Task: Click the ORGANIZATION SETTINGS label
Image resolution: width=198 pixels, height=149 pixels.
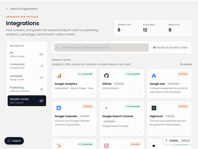Action: (x=22, y=17)
